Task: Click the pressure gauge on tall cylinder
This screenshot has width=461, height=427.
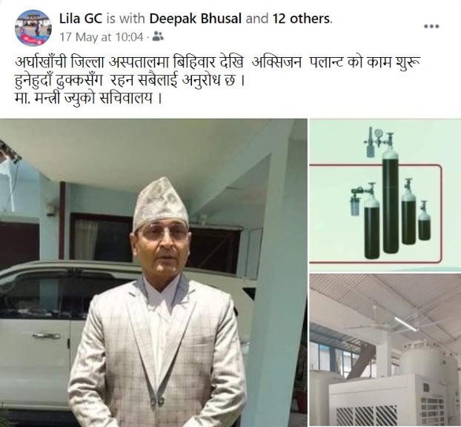Action: (x=379, y=133)
